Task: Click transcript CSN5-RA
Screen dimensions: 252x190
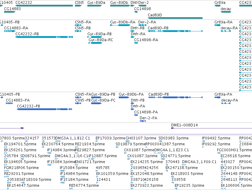Action: (78, 25)
